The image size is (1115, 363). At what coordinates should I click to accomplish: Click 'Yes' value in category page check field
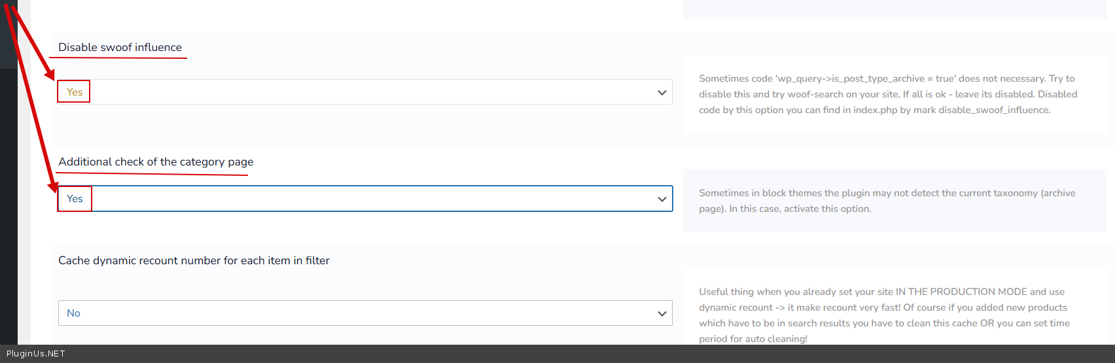[x=75, y=199]
